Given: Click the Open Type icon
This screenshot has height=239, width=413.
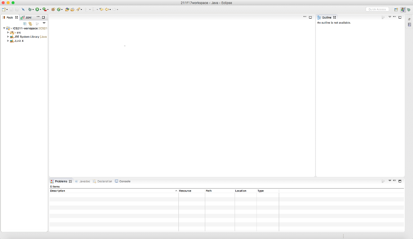Looking at the screenshot, I should (x=67, y=9).
